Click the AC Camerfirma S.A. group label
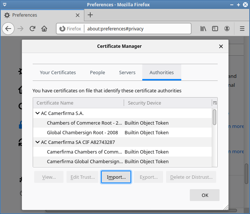Image resolution: width=250 pixels, height=214 pixels. [62, 113]
